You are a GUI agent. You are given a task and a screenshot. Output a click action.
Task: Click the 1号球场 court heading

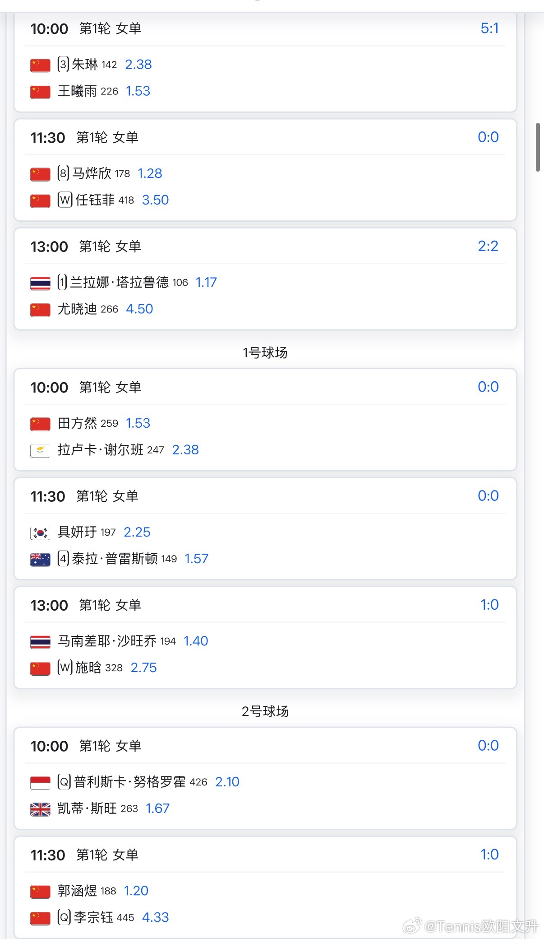point(265,353)
